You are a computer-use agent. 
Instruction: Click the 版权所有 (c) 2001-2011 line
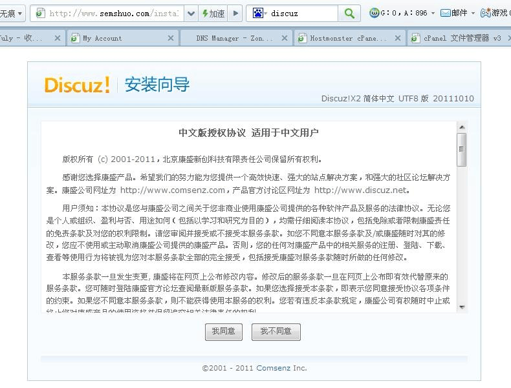[x=192, y=159]
